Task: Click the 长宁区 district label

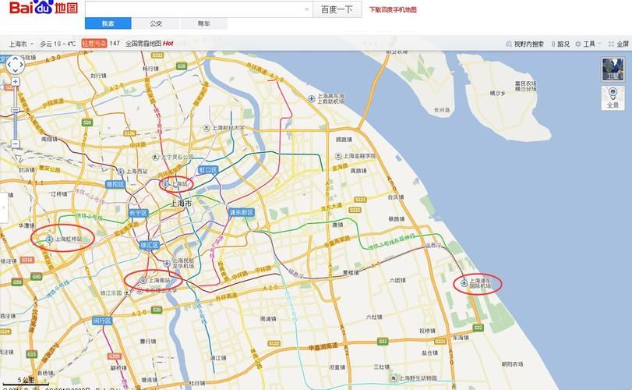Action: (138, 213)
